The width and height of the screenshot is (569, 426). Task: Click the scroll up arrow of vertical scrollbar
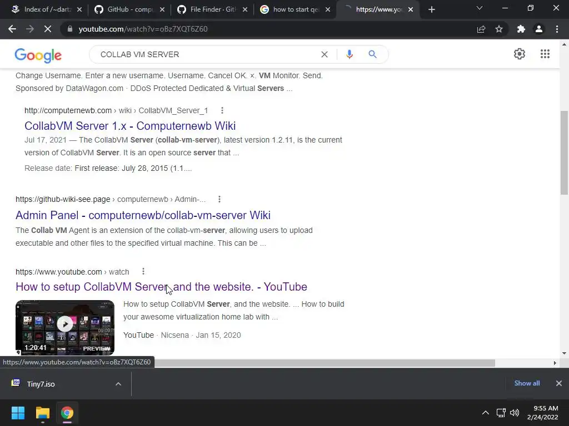tap(564, 44)
